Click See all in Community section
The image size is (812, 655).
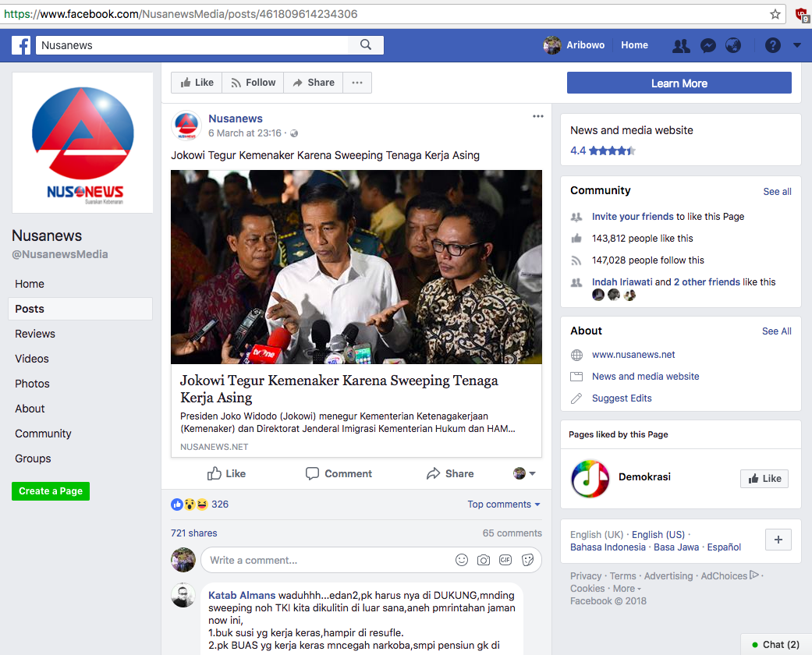(777, 192)
